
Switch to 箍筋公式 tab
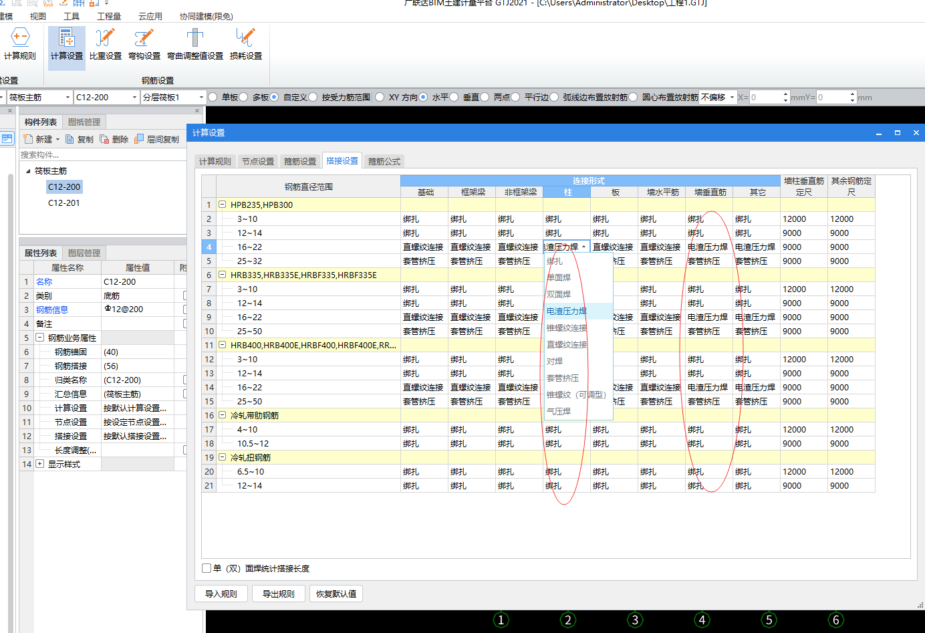coord(384,161)
